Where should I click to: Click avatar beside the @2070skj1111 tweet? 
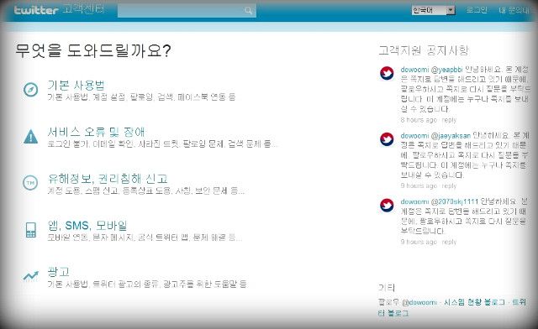click(387, 205)
